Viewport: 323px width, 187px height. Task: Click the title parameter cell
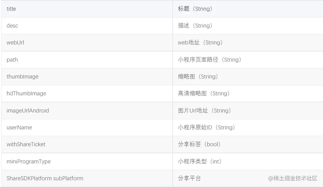point(11,9)
